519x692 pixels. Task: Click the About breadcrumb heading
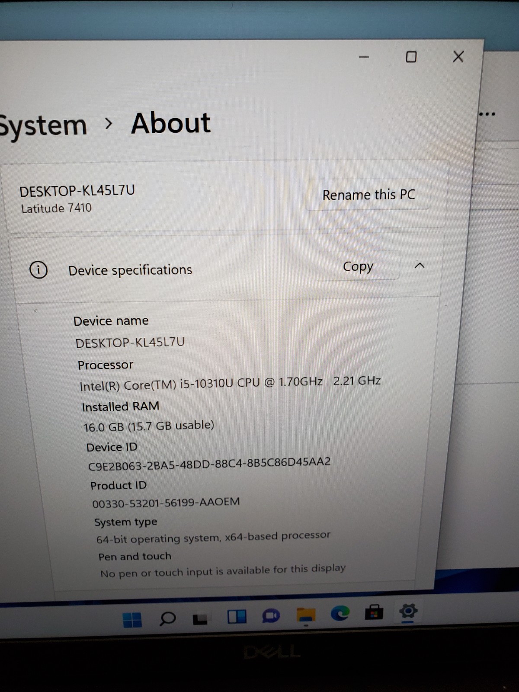171,123
